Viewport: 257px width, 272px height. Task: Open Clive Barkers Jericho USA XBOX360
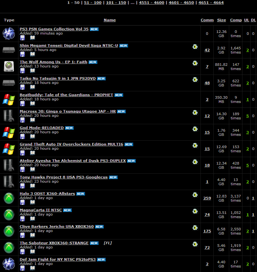(x=57, y=227)
